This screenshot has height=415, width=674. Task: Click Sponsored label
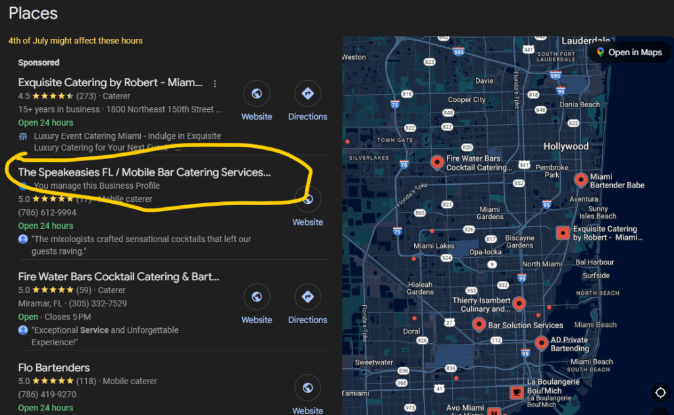(x=39, y=62)
